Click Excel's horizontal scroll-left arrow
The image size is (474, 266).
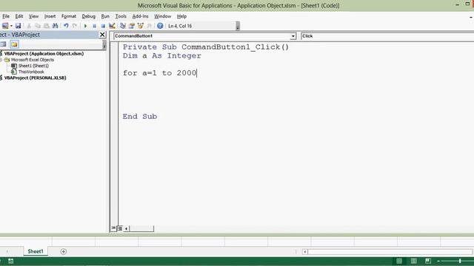304,251
